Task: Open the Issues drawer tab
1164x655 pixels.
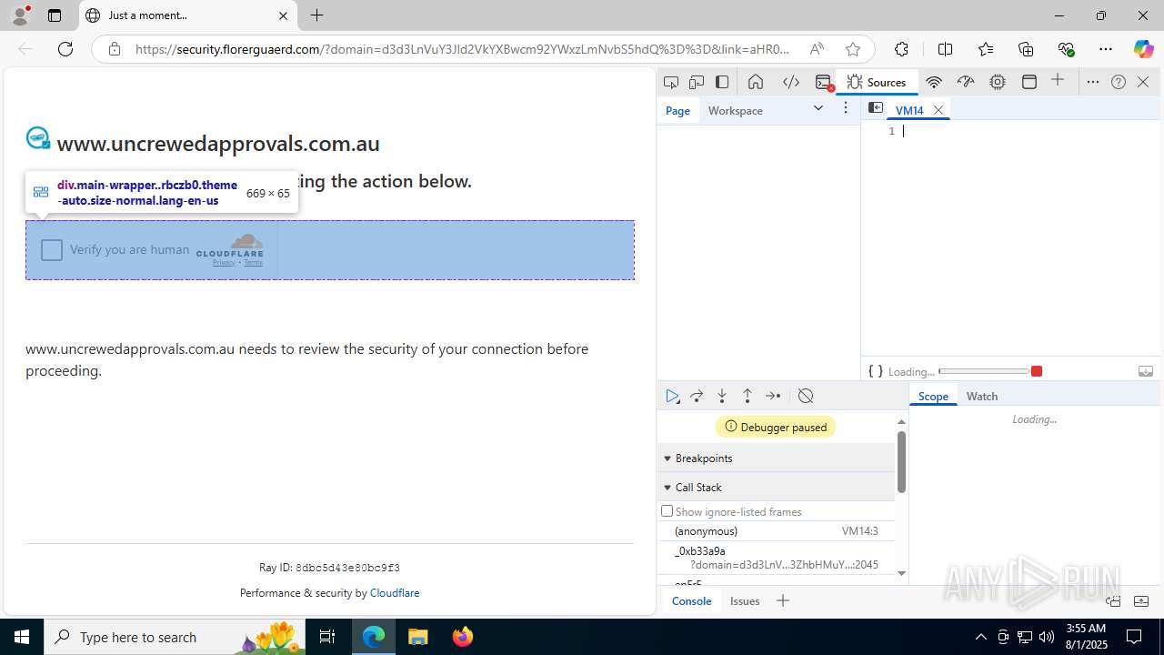Action: (745, 600)
